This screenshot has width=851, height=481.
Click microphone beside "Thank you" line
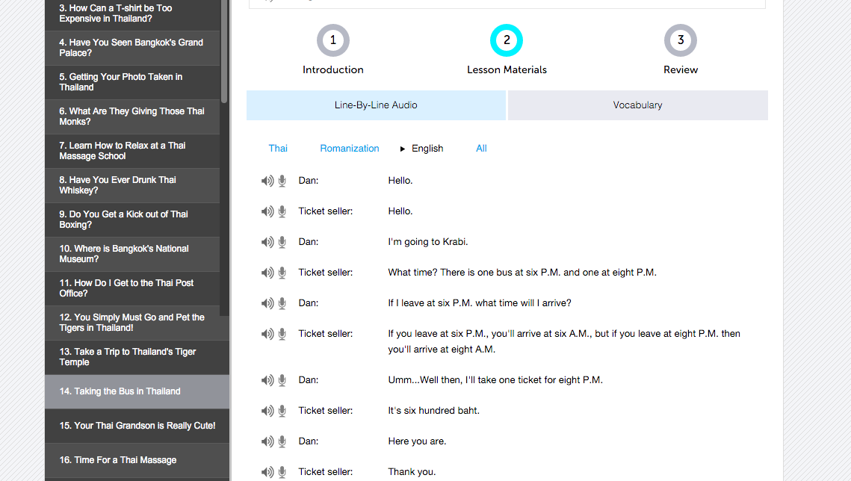[x=282, y=472]
